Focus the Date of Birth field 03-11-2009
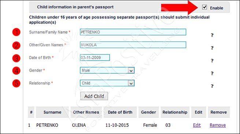The width and height of the screenshot is (240, 134). [95, 58]
